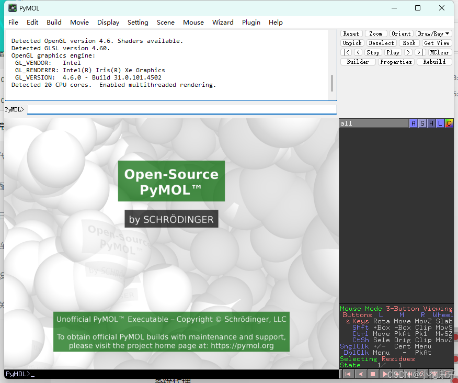458x383 pixels.
Task: Click the Zoom button
Action: [376, 33]
